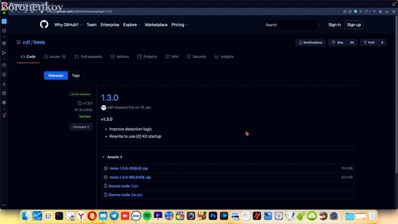The image size is (398, 224).
Task: Click the GitHub octocat logo
Action: [x=44, y=25]
